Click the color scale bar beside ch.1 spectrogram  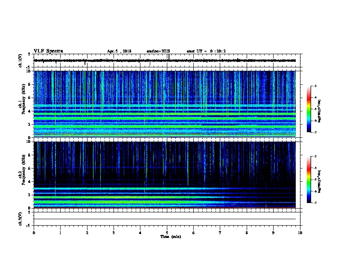pyautogui.click(x=309, y=109)
